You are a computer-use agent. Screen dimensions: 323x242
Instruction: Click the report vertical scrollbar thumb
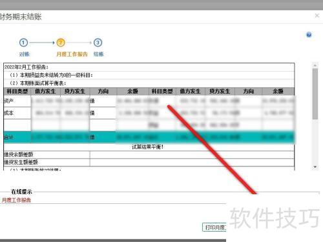click(315, 94)
